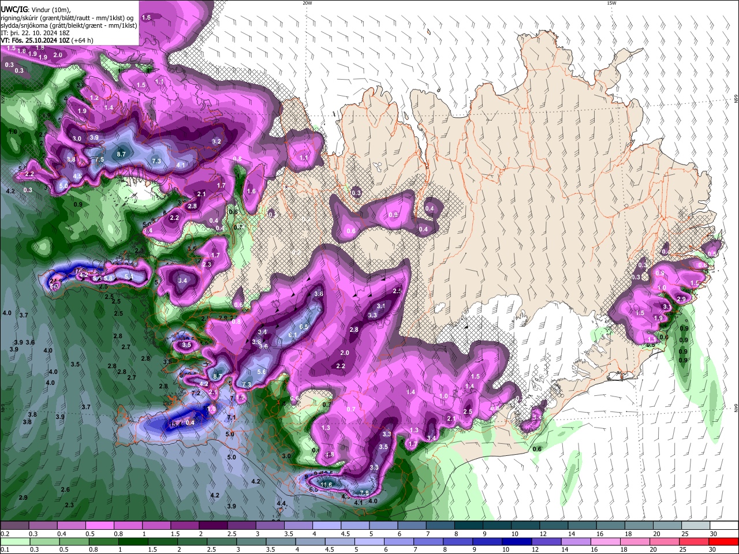
Task: Click the 'rigning/skúrir' legend description line
Action: pos(67,17)
